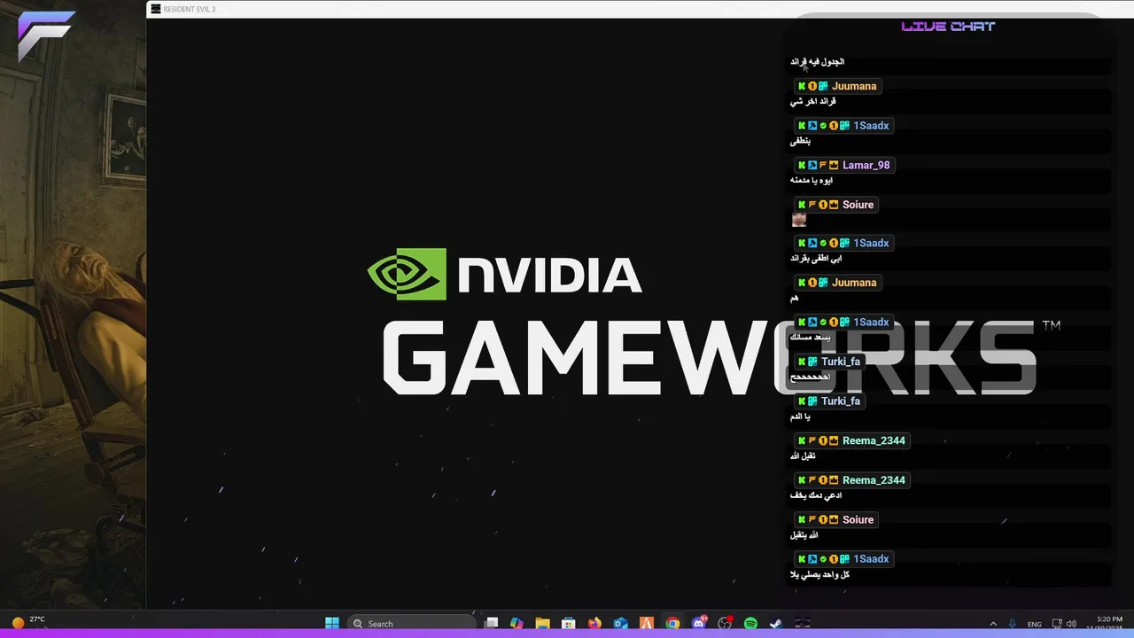
Task: Open Outlook from the taskbar
Action: click(x=621, y=623)
